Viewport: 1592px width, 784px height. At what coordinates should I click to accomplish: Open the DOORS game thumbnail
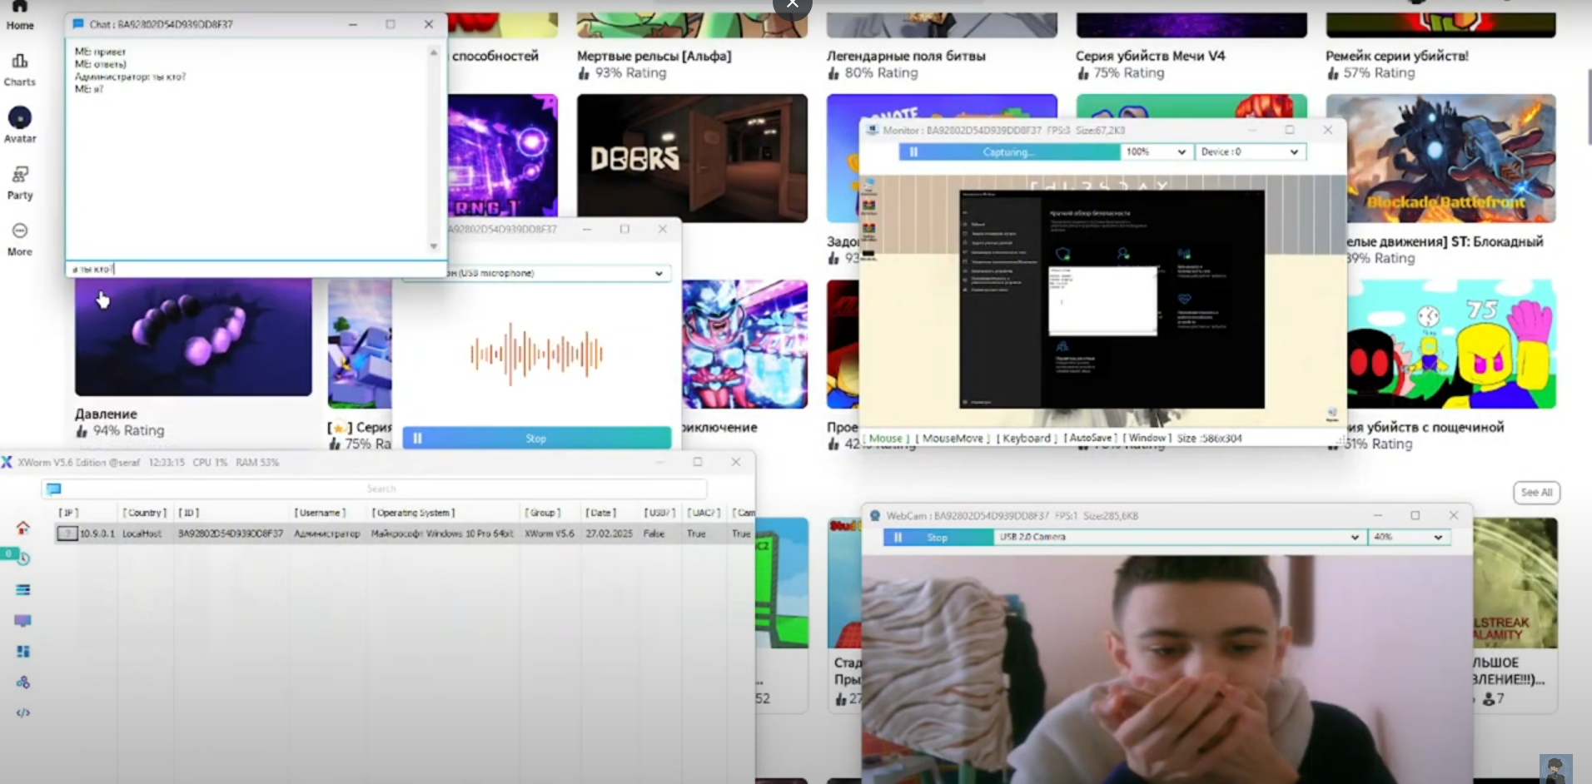pyautogui.click(x=692, y=158)
